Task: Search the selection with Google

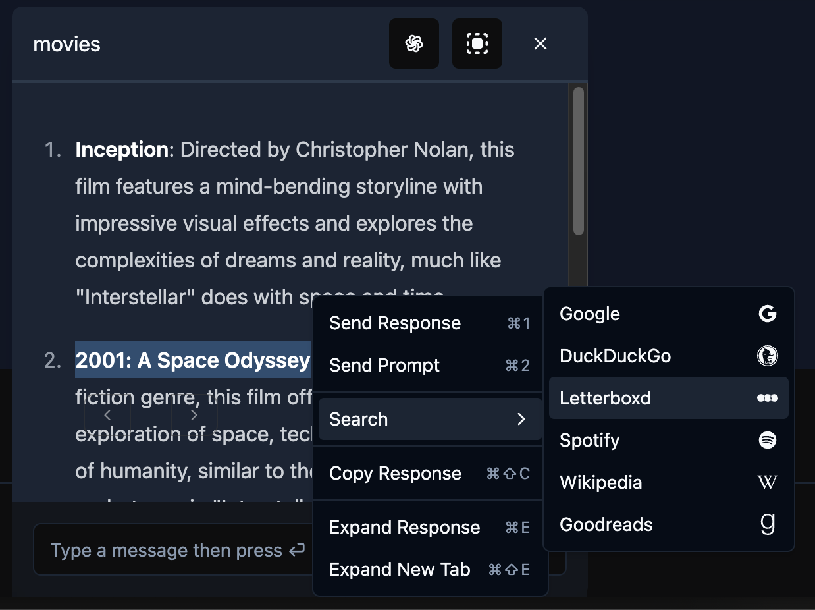Action: point(669,314)
